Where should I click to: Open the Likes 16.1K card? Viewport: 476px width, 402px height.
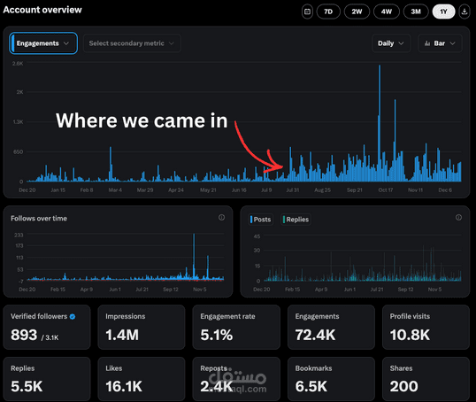[x=142, y=379]
